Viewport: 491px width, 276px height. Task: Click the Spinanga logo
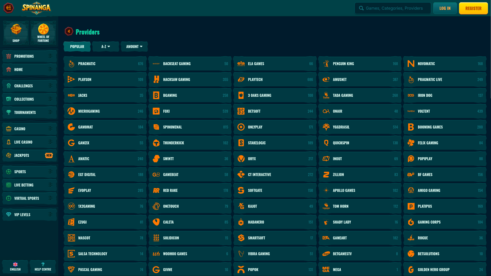point(36,8)
